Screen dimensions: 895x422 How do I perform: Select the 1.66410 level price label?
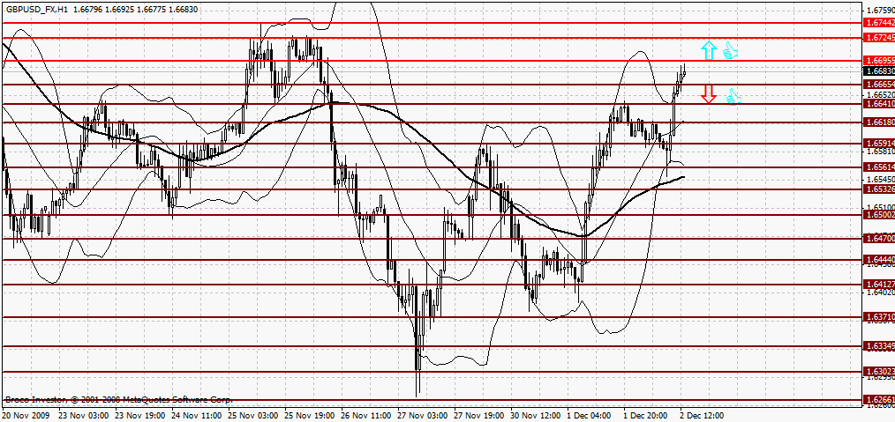(880, 104)
